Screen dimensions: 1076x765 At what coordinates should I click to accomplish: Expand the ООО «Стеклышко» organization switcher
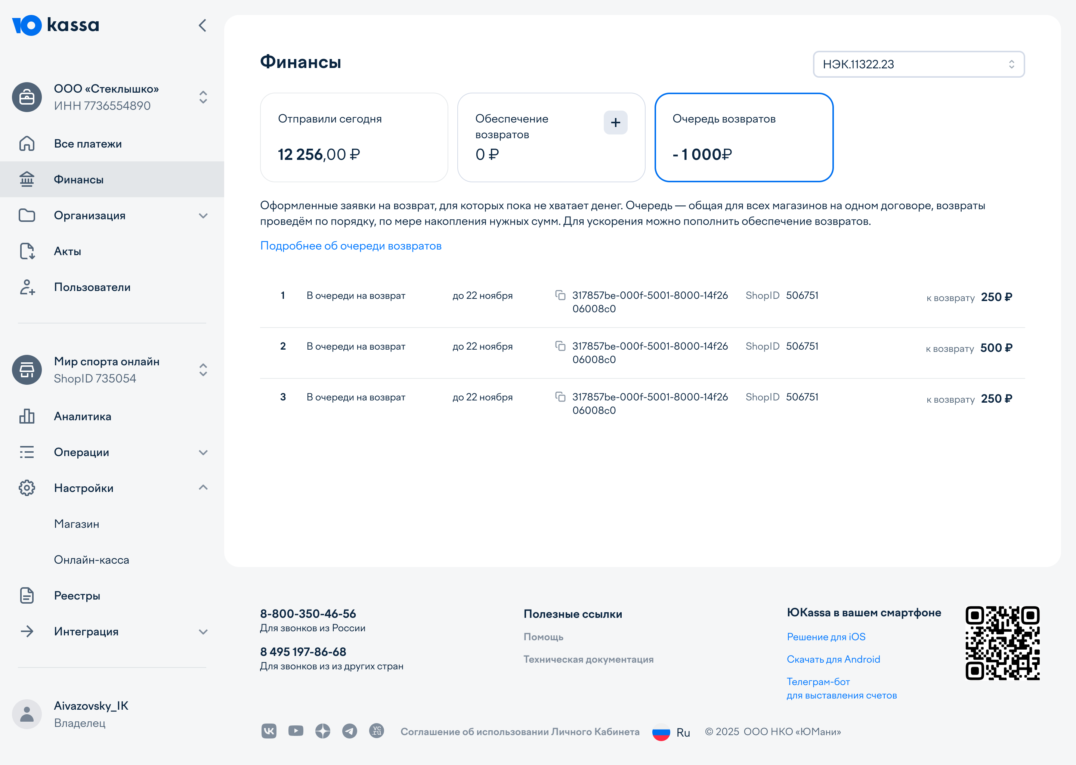(203, 97)
